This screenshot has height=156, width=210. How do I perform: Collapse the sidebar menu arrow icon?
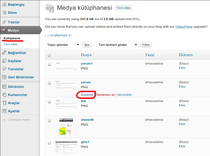[x=4, y=120]
